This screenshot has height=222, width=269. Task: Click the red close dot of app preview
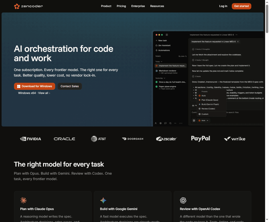[x=156, y=35]
